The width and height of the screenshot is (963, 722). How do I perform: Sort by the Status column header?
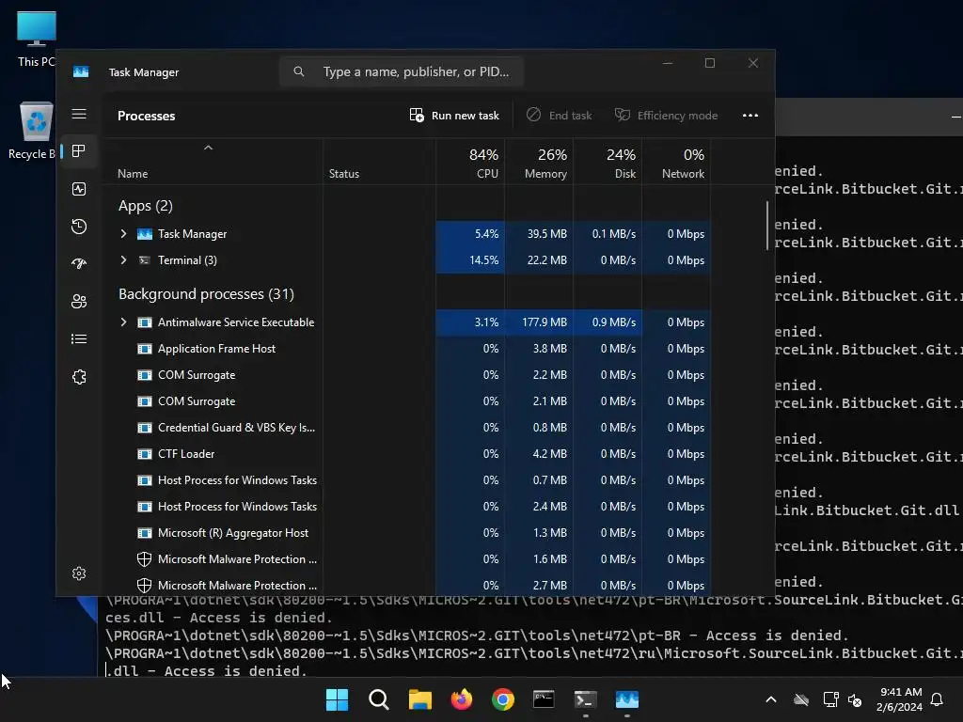click(x=380, y=164)
